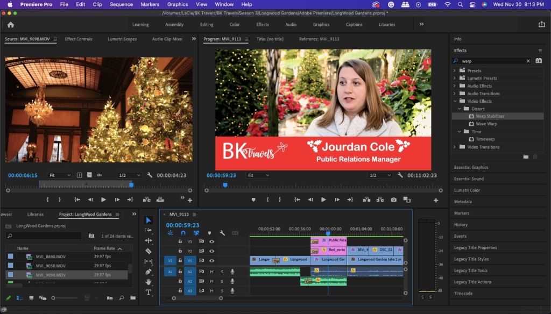Viewport: 551px width, 314px height.
Task: Click the Home icon in workspace bar
Action: click(x=10, y=25)
